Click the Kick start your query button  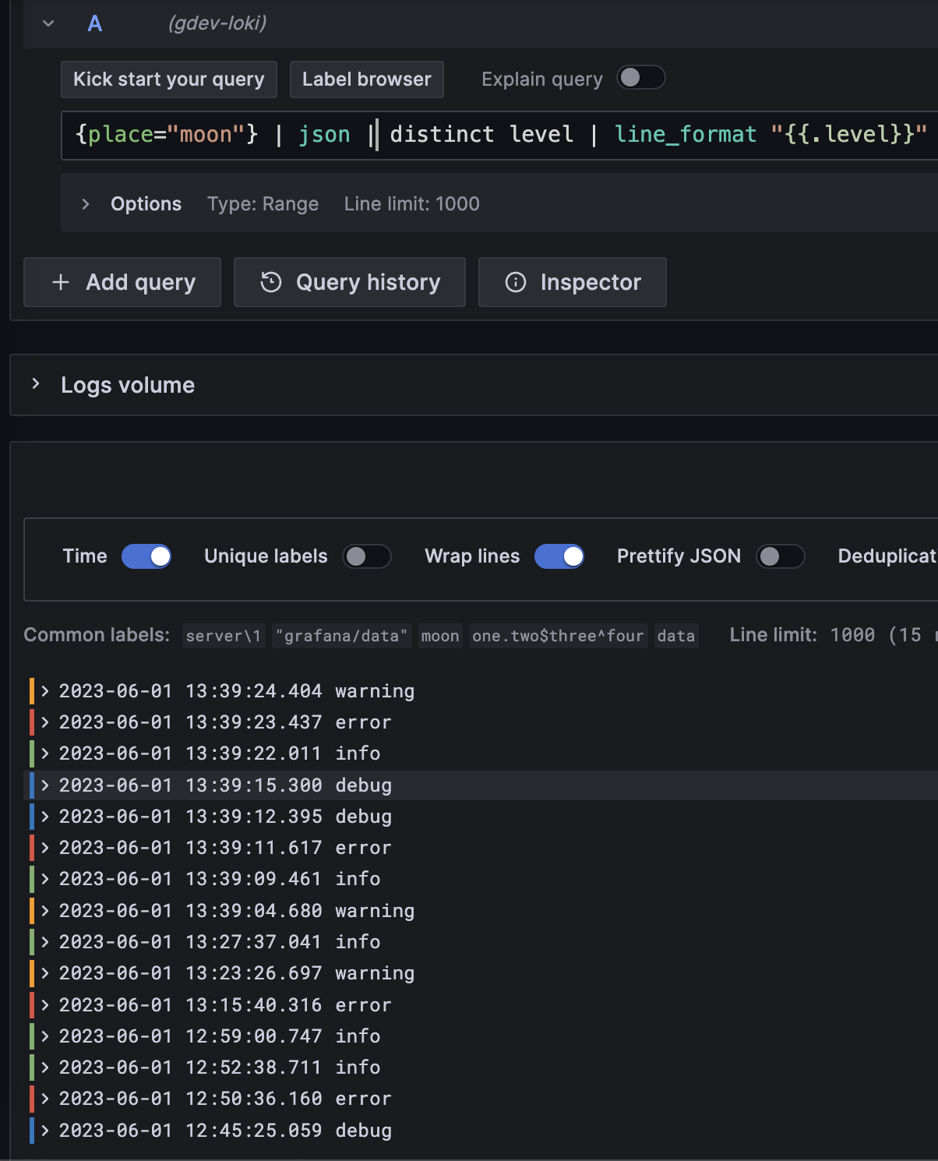click(168, 79)
